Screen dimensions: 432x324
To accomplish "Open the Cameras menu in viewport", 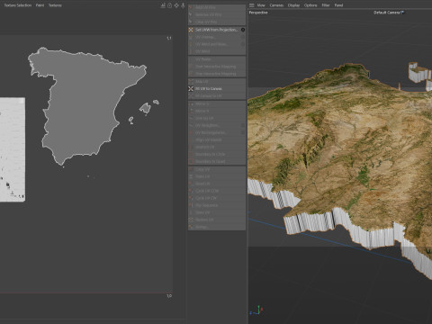I will click(x=276, y=5).
